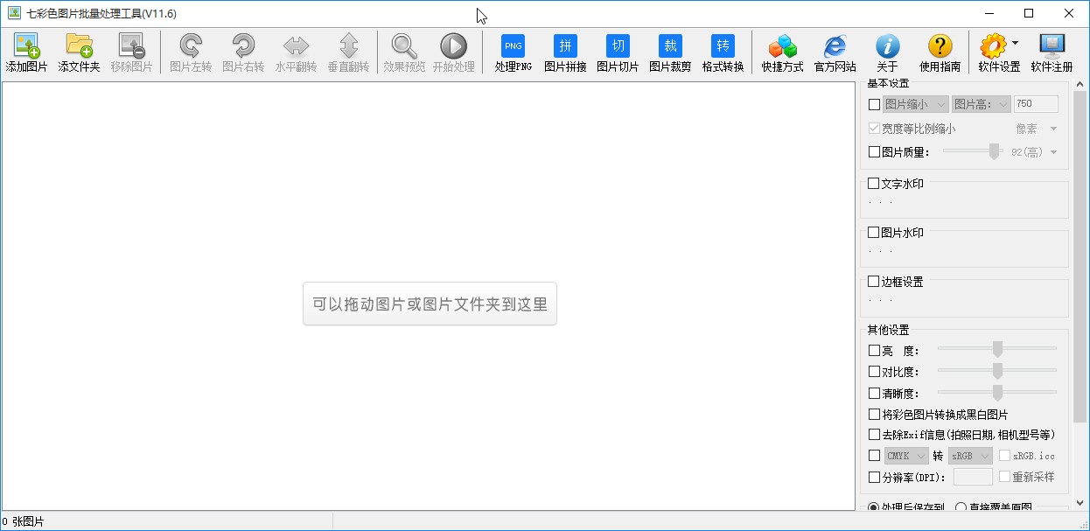Click the app icon in the title bar
The image size is (1090, 531).
point(14,13)
